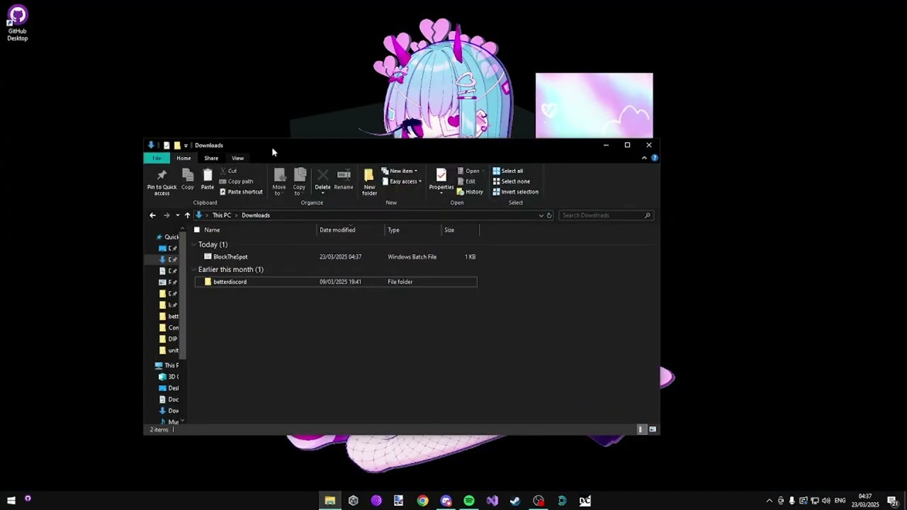
Task: Click in the Search Downloads box
Action: point(605,215)
